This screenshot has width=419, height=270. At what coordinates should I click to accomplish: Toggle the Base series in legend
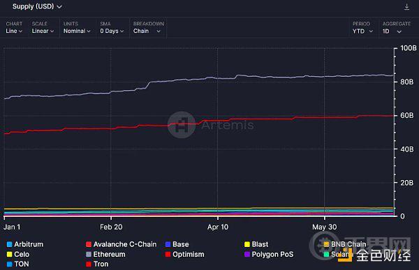[x=177, y=244]
